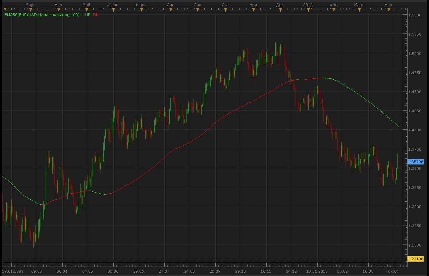
Task: Click the red DN legend label
Action: 96,15
